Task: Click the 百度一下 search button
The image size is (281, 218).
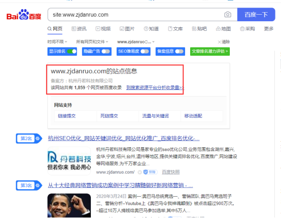Action: point(256,15)
